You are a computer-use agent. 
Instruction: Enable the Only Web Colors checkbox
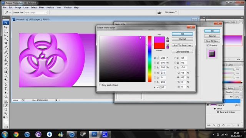pyautogui.click(x=100, y=85)
